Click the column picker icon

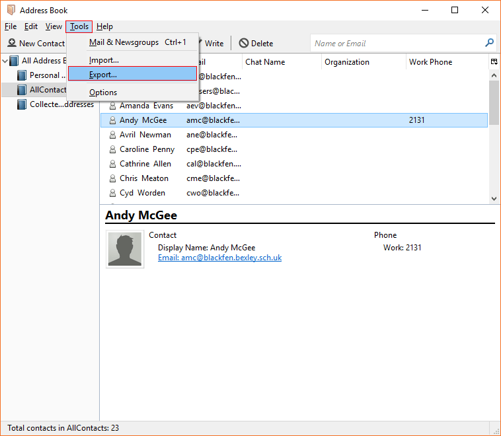(x=494, y=62)
